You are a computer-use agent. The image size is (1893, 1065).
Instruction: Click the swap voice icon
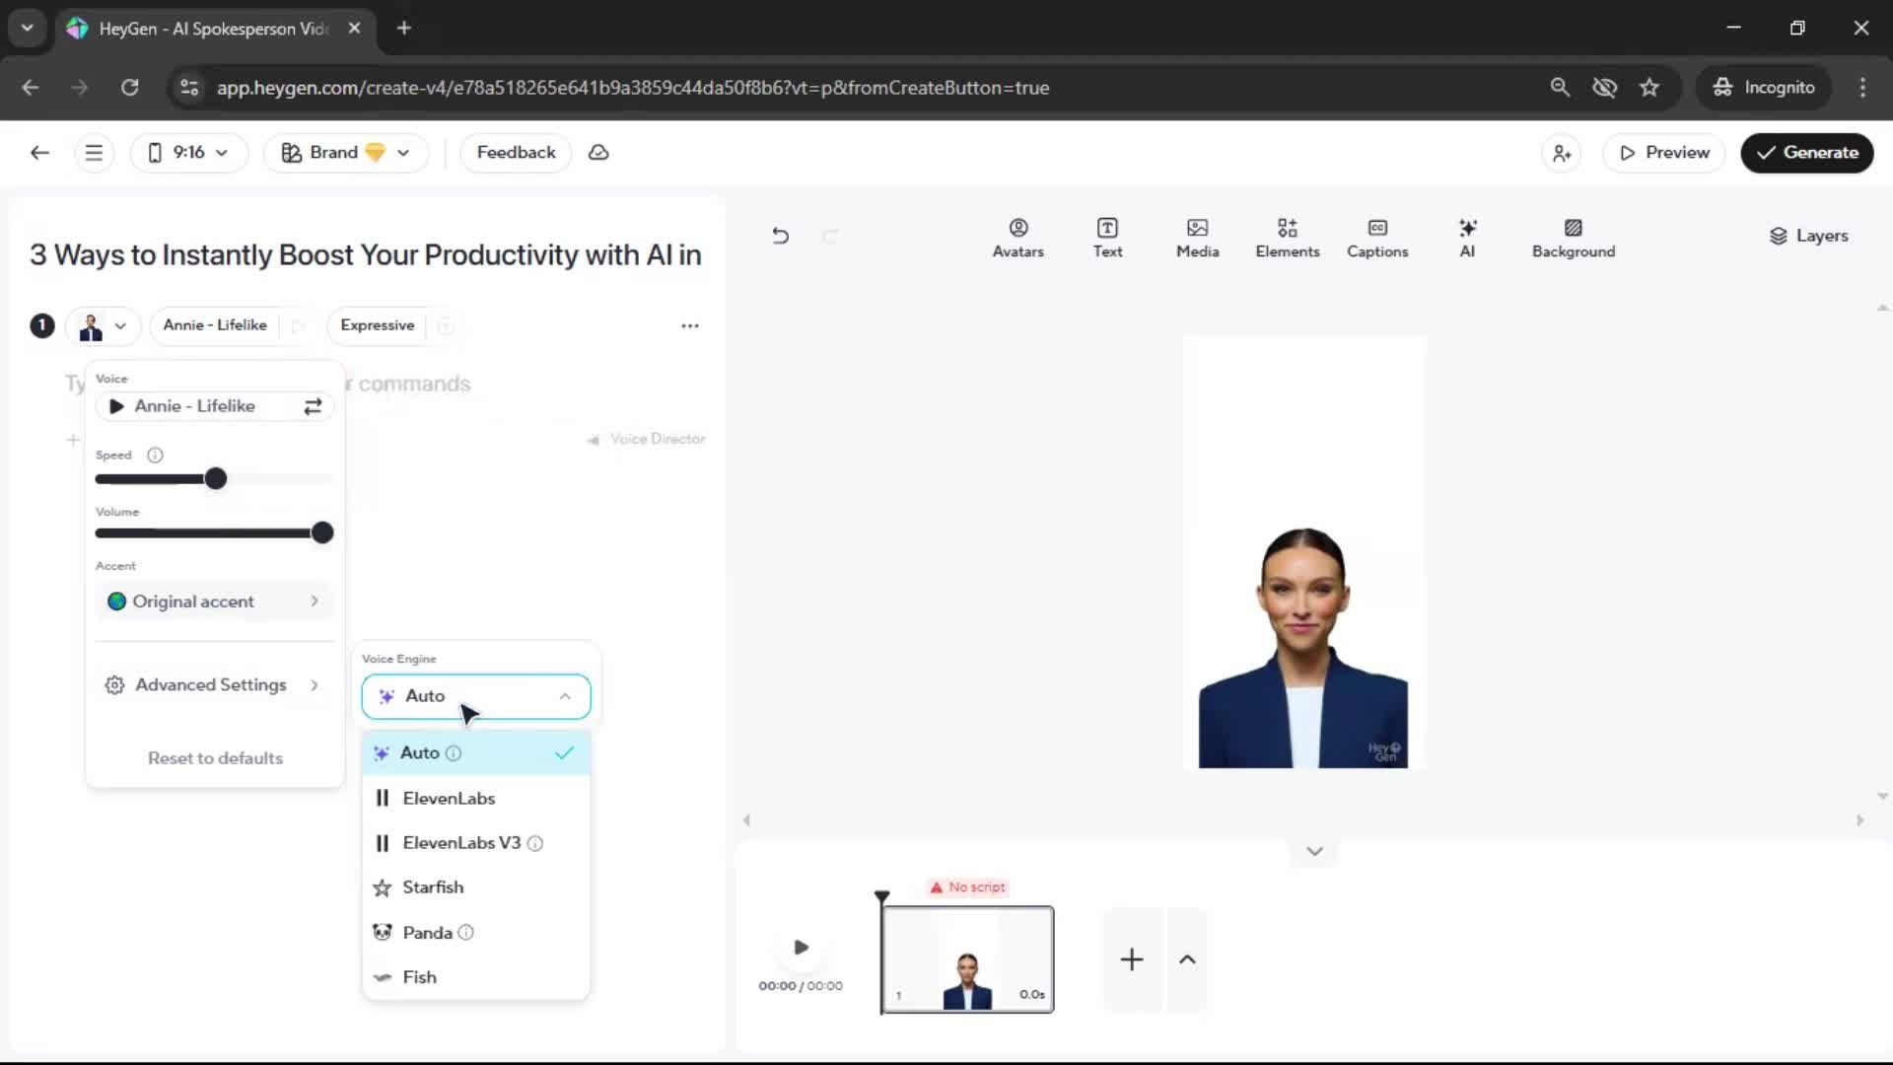313,406
